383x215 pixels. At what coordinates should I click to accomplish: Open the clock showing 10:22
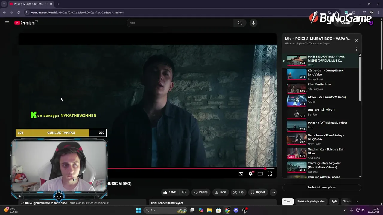[373, 210]
